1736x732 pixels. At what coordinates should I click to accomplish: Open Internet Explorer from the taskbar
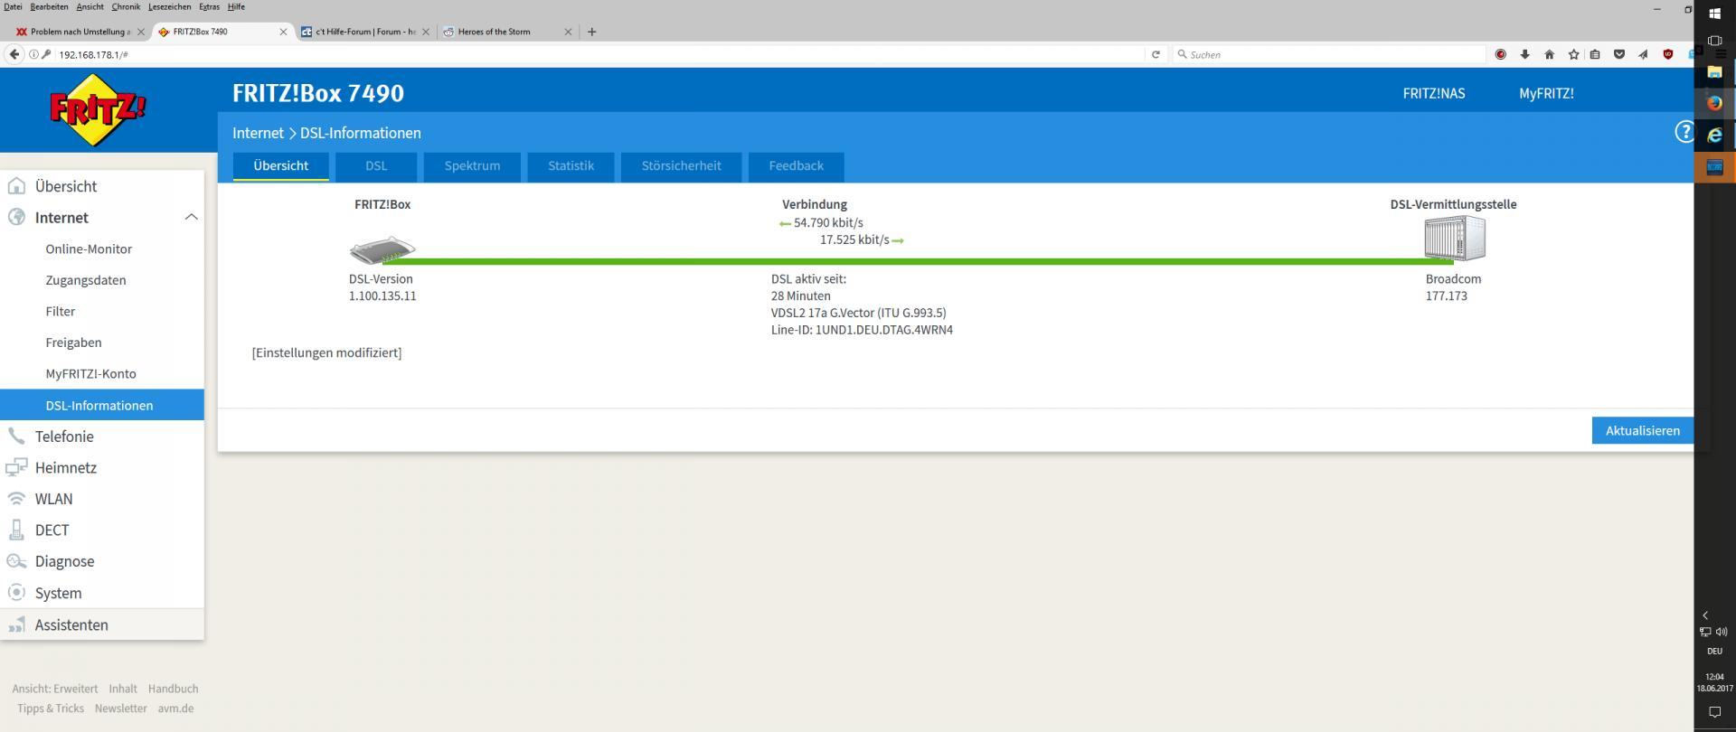[x=1714, y=135]
